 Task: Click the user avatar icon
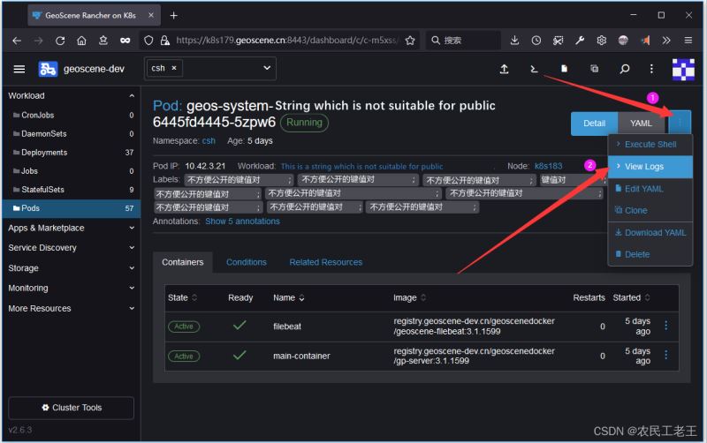683,69
